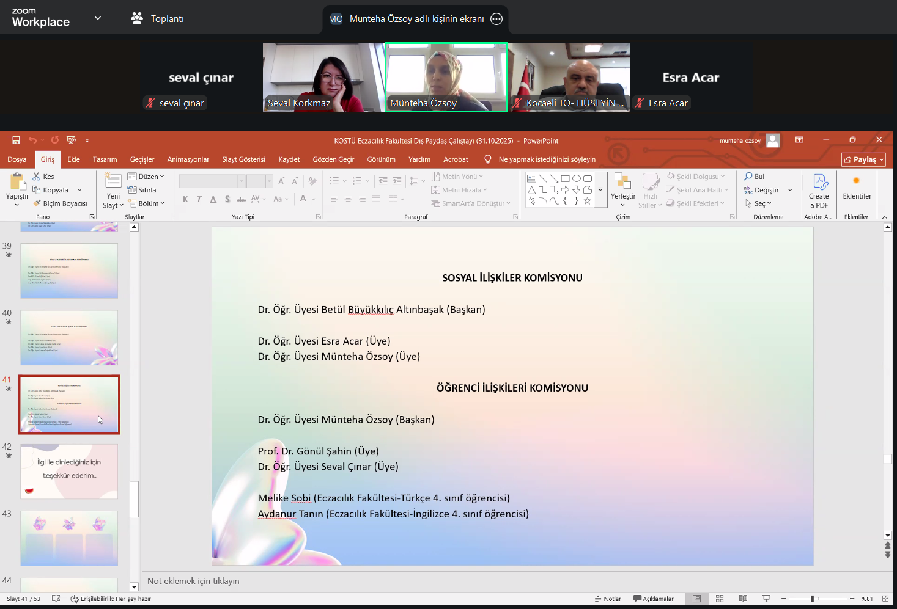Expand Zoom Toplantı meeting dropdown arrow
Viewport: 897px width, 609px height.
[x=98, y=18]
